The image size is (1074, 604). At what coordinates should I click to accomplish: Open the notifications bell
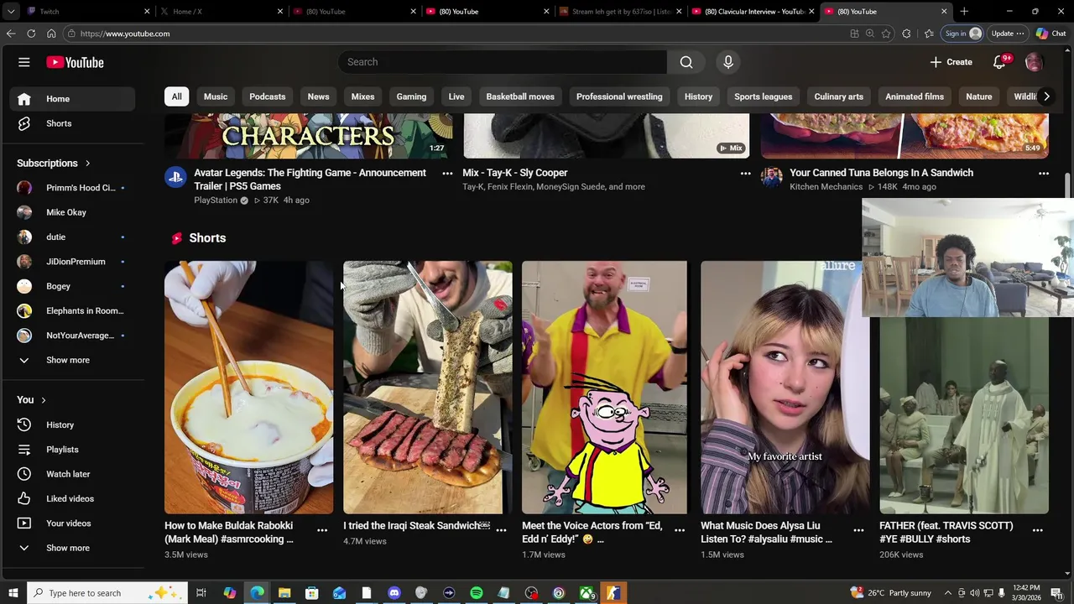(999, 62)
